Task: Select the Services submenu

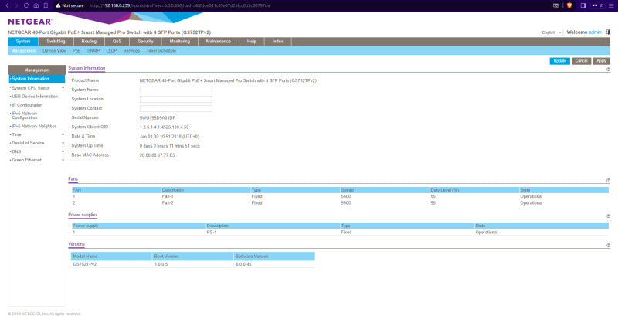Action: (131, 51)
